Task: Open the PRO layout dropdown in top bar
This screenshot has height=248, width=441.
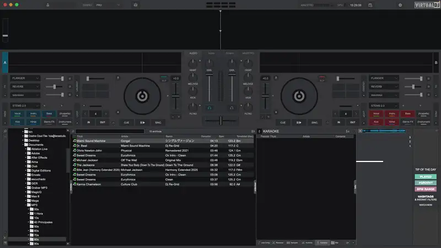Action: (107, 5)
